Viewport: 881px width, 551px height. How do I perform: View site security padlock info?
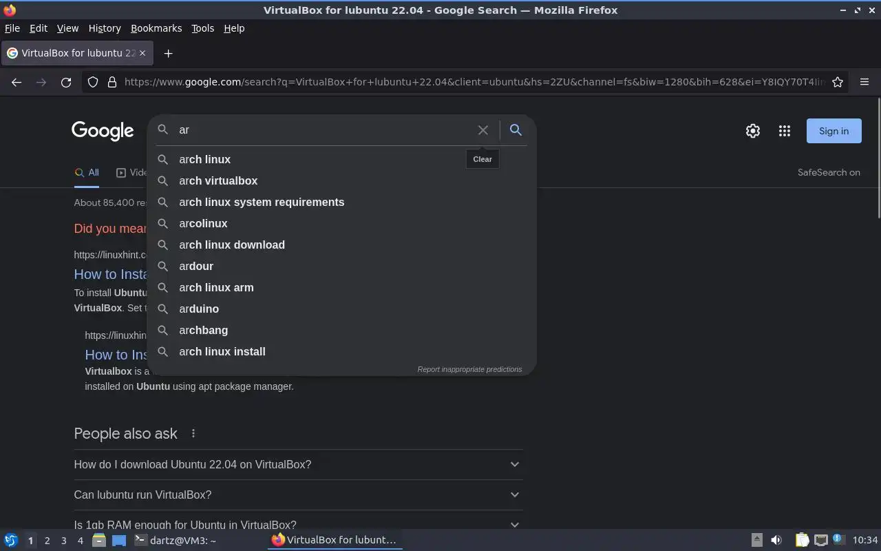pyautogui.click(x=112, y=82)
